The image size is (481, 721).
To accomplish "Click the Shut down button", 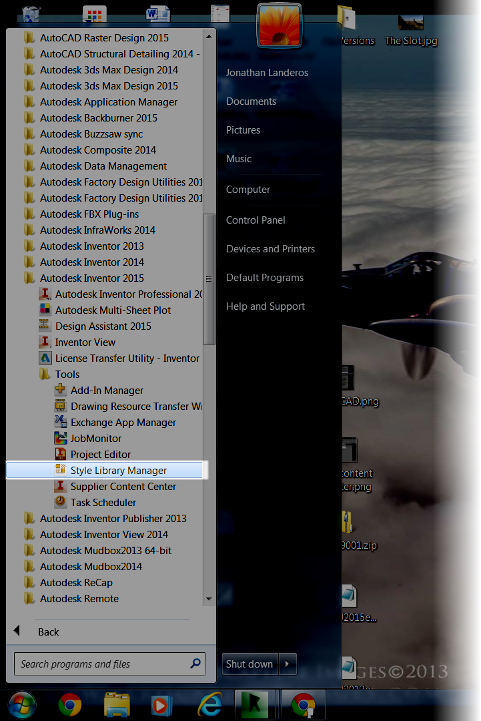I will 250,664.
